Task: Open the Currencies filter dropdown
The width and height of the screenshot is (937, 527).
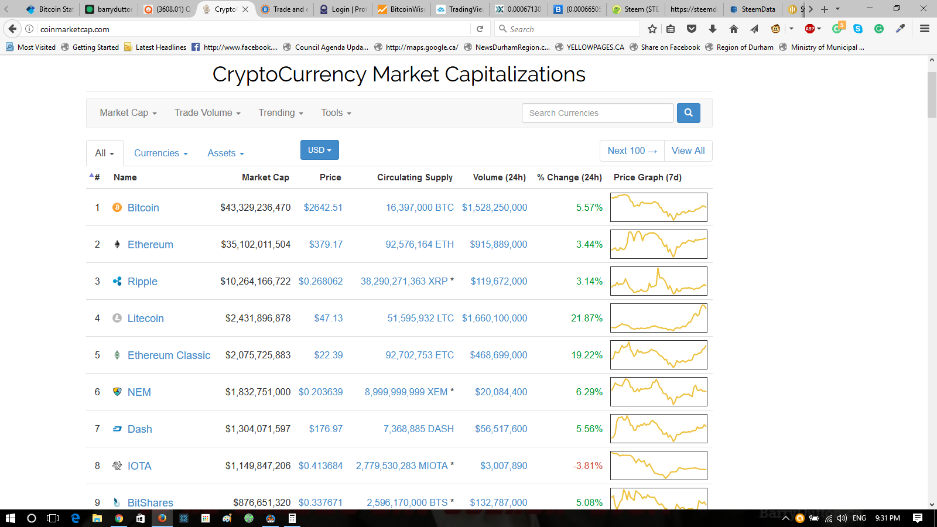Action: tap(161, 153)
